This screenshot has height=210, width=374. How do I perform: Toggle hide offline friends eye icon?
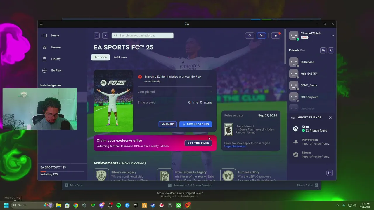[323, 50]
